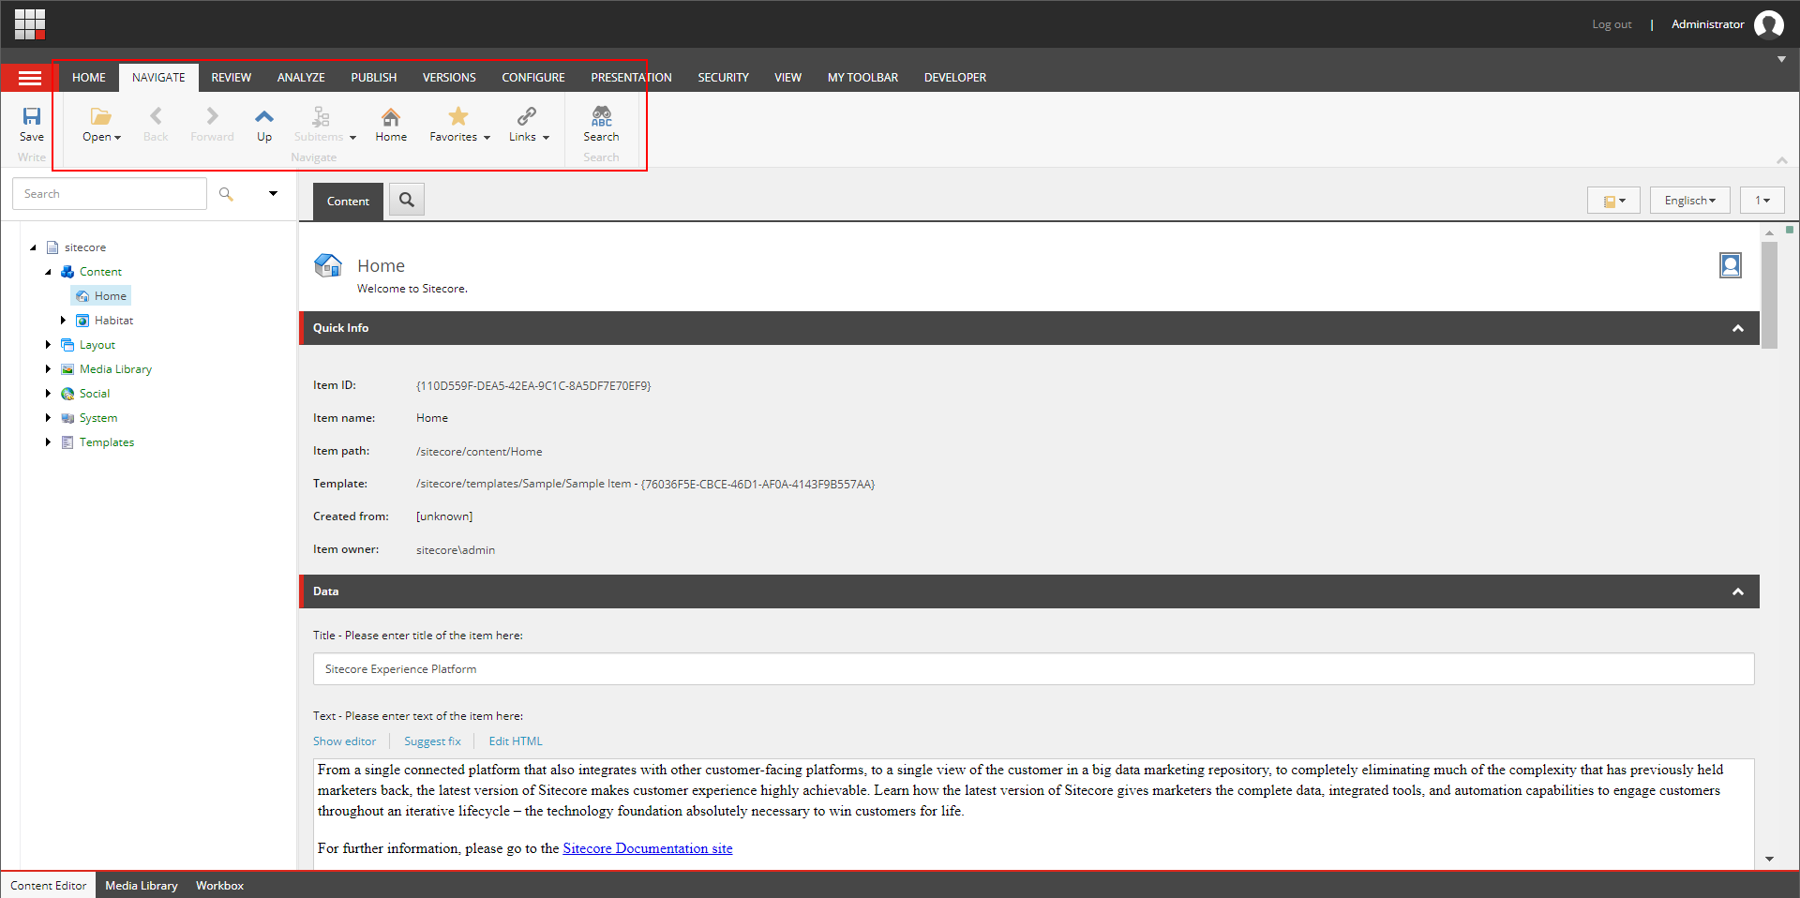Click the Show editor link
Screen dimensions: 1800x898
(x=344, y=741)
